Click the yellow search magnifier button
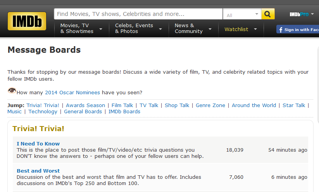Viewport: 319px width, 192px height. 268,14
